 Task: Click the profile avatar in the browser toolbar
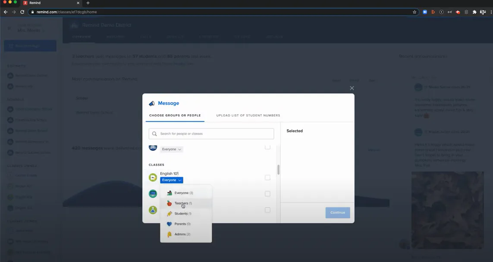(483, 12)
